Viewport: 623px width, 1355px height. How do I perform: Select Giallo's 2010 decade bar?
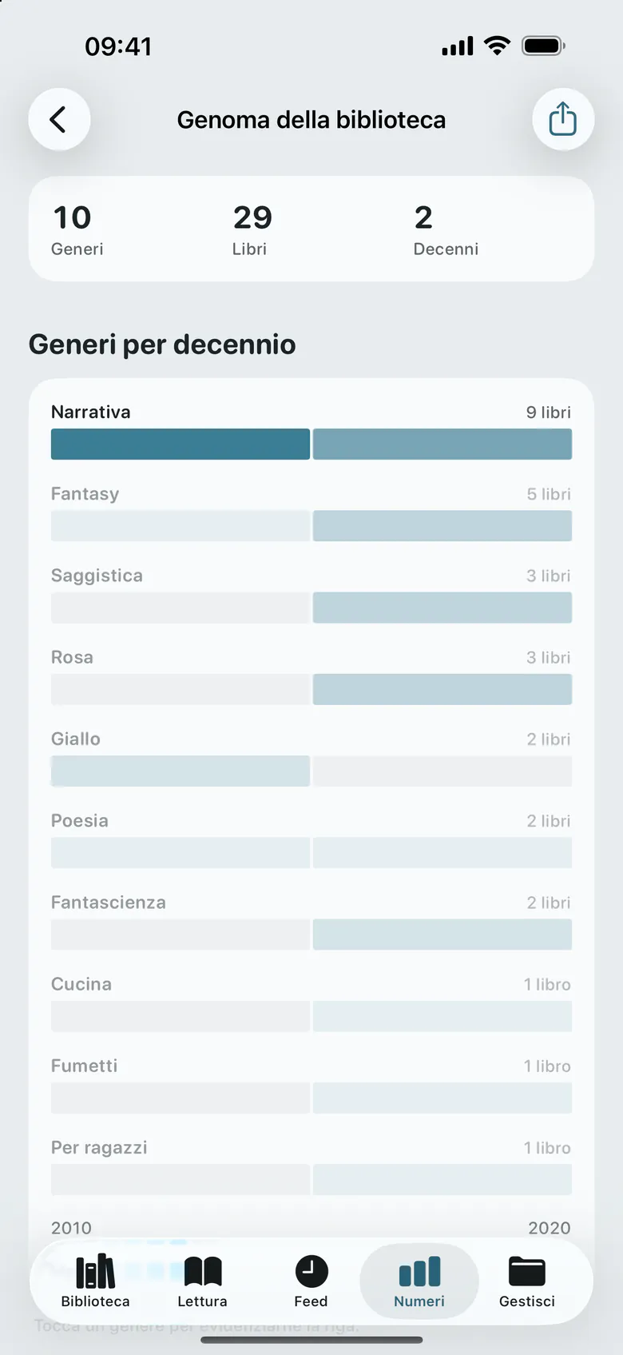pyautogui.click(x=181, y=771)
